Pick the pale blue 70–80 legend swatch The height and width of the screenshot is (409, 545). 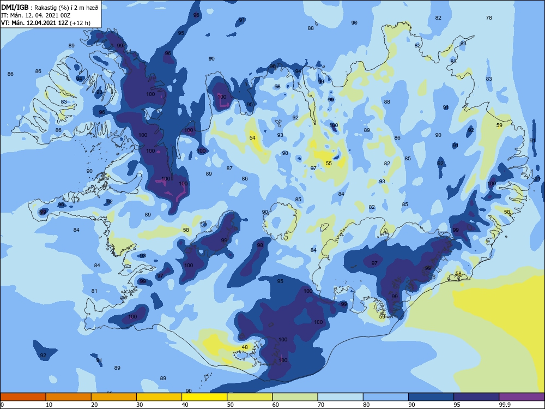[341, 397]
